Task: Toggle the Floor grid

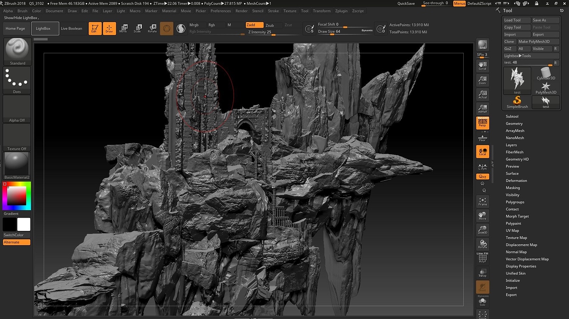Action: click(483, 137)
